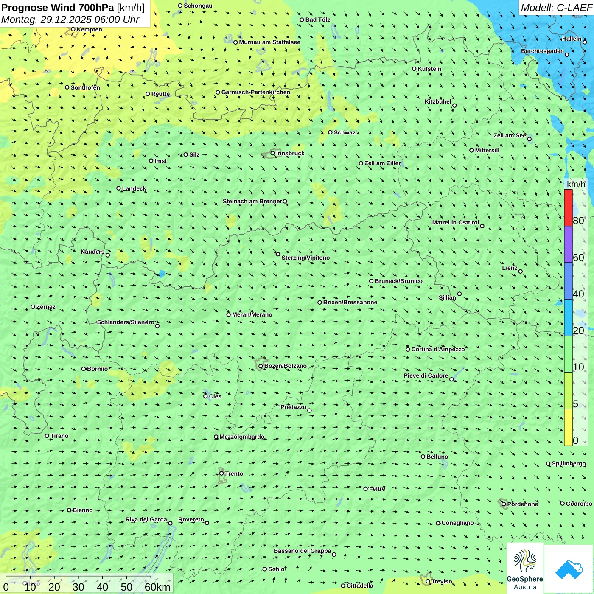Click the Zernez label

[46, 307]
